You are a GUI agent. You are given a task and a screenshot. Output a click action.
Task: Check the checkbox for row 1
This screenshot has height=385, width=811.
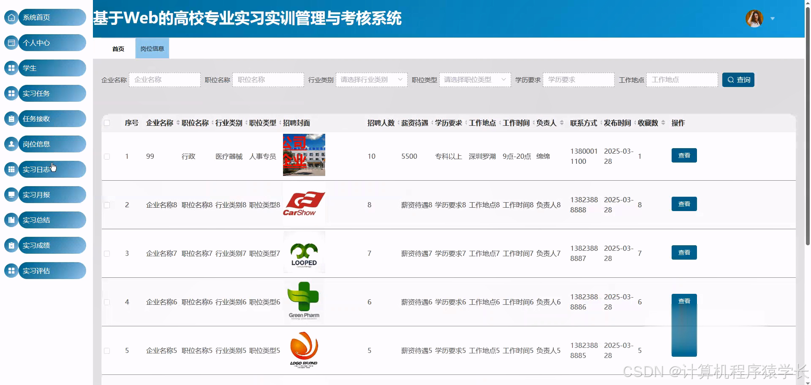[x=107, y=156]
